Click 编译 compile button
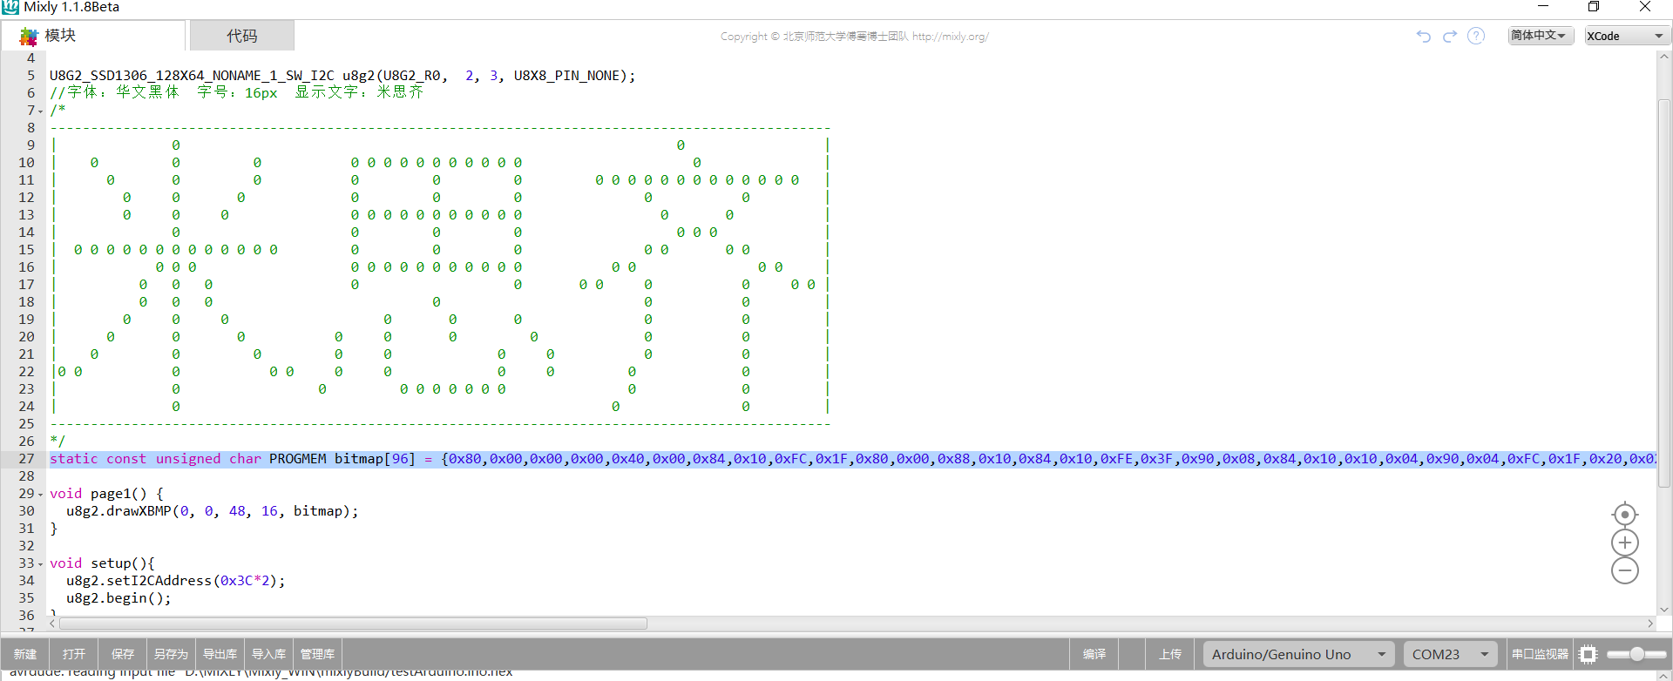The height and width of the screenshot is (681, 1673). pyautogui.click(x=1094, y=654)
